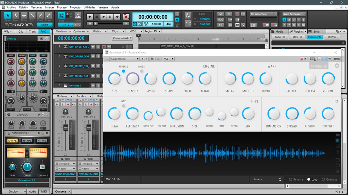Open the Main Screenset dropdown

(x=294, y=14)
